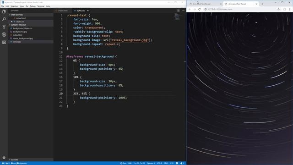The height and width of the screenshot is (165, 293).
Task: Open the Explorer view in activity bar
Action: coord(4,11)
